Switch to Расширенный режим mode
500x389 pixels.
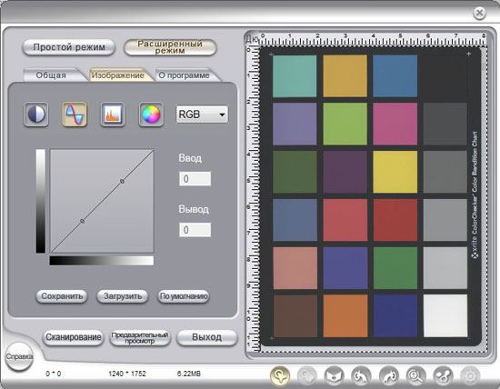pos(170,47)
